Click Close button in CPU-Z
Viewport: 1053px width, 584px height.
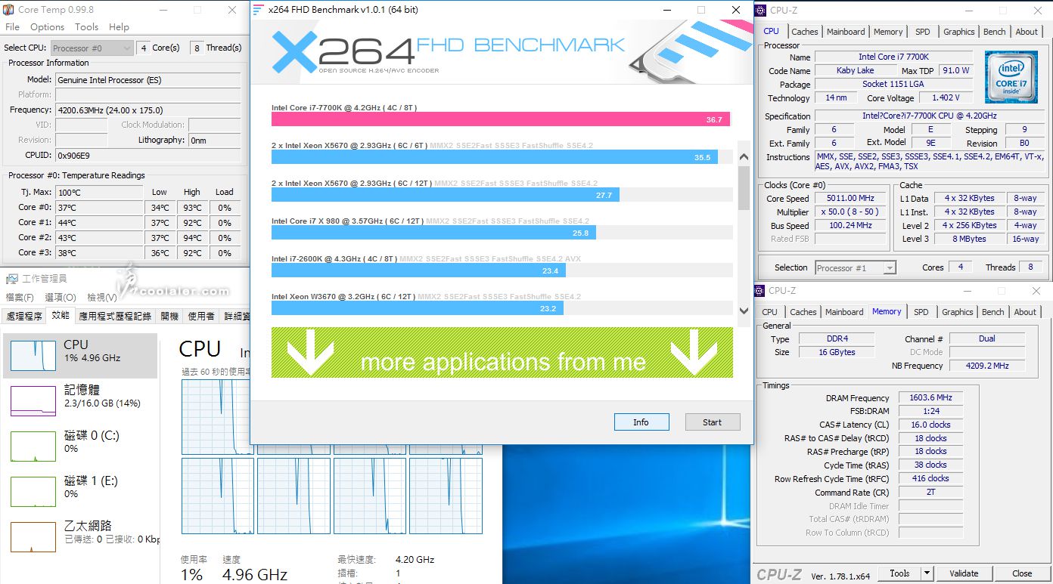pyautogui.click(x=1022, y=573)
